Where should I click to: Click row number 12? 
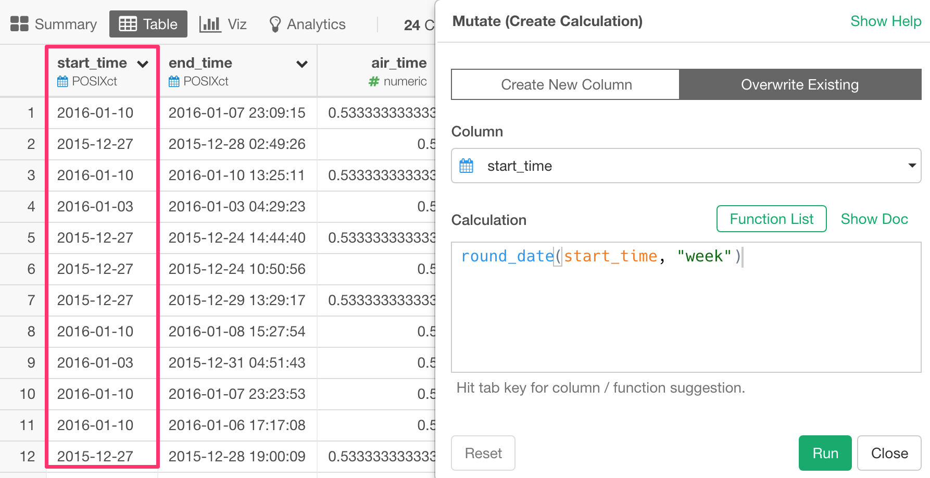click(x=27, y=456)
